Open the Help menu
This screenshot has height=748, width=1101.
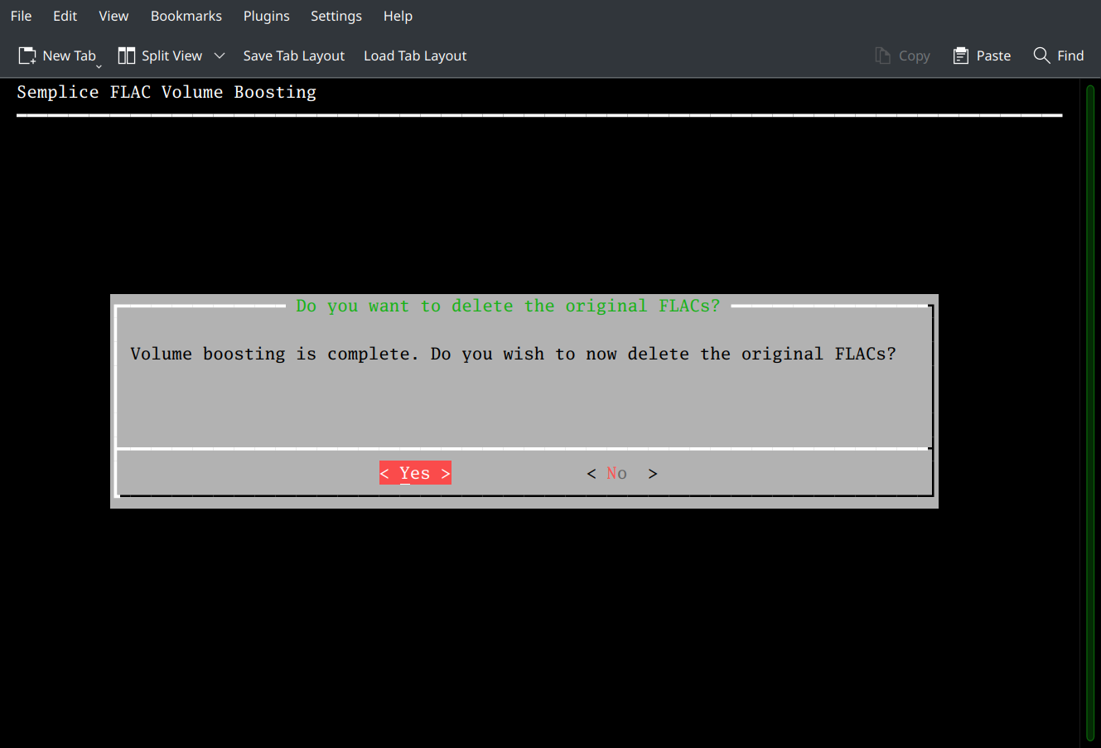tap(398, 16)
